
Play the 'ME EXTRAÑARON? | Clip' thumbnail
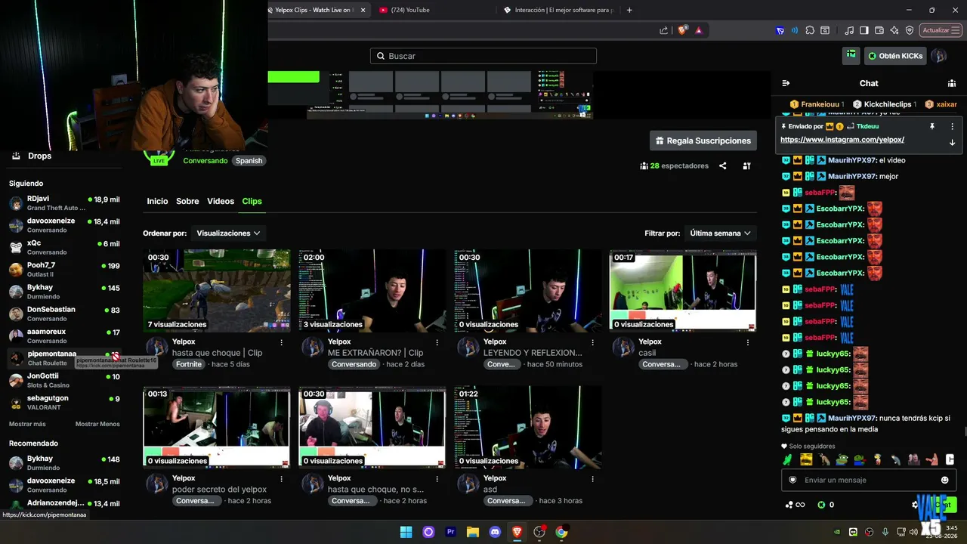372,291
